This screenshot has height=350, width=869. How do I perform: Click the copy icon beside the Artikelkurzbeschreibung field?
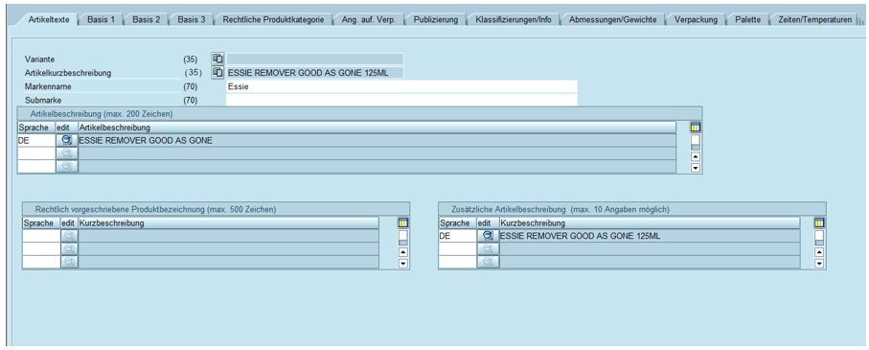pos(218,72)
